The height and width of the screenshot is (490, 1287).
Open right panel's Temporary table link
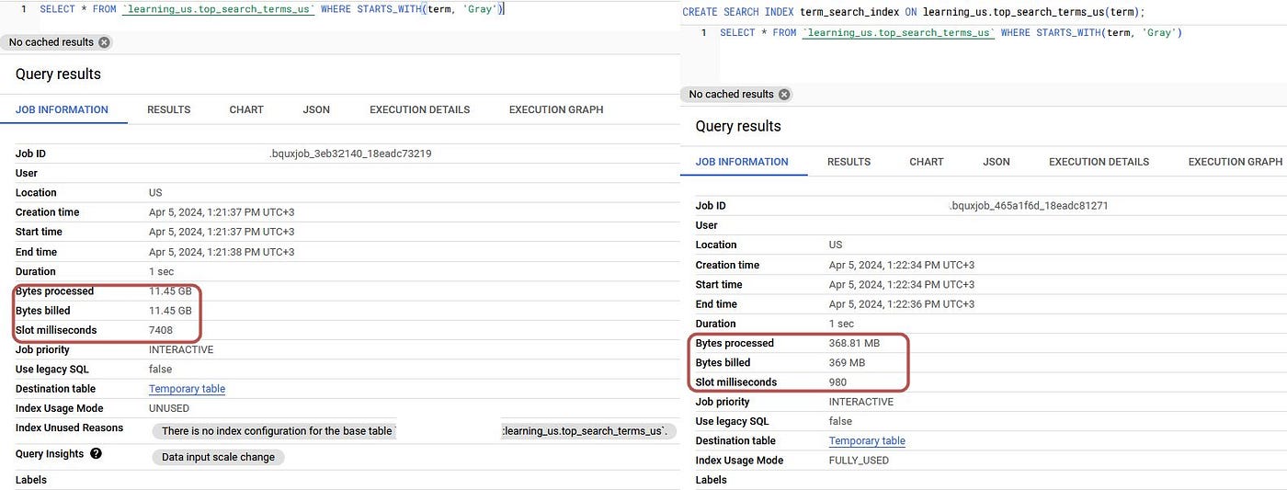click(x=867, y=441)
